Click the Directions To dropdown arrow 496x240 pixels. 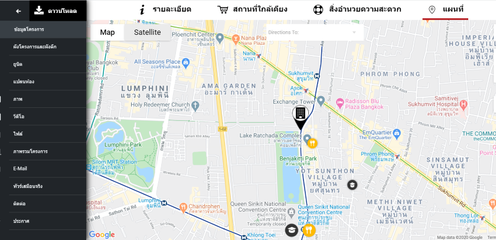tap(354, 32)
